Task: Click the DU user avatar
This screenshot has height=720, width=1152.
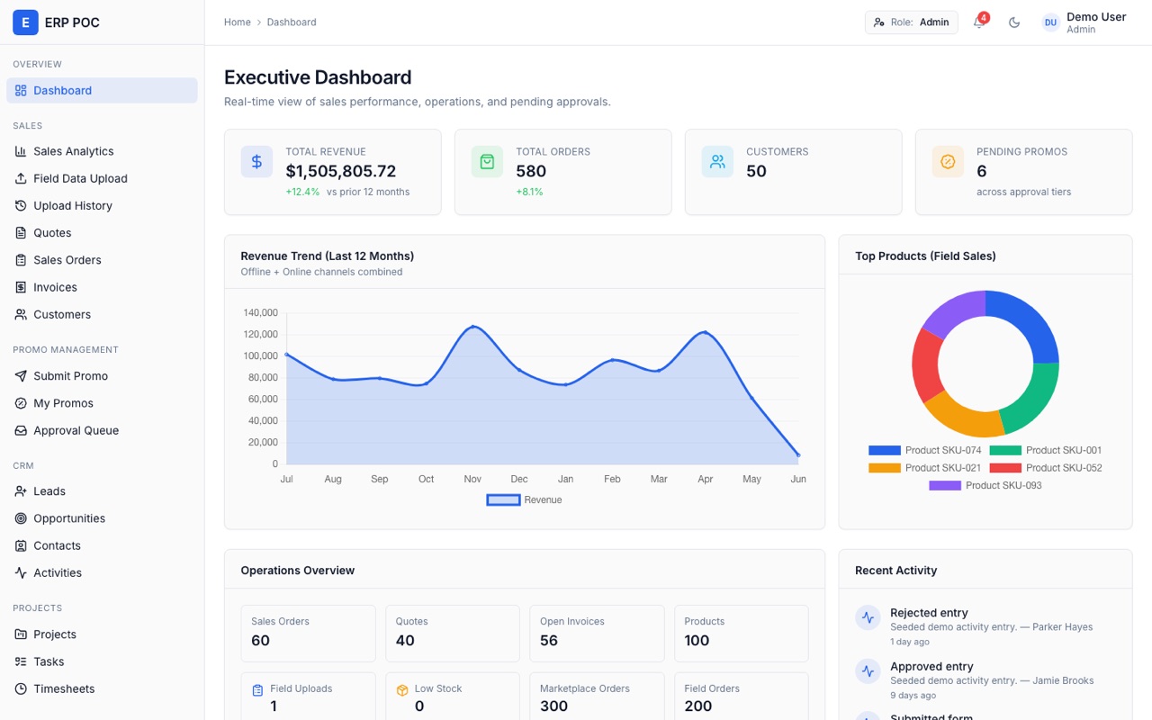Action: 1050,22
